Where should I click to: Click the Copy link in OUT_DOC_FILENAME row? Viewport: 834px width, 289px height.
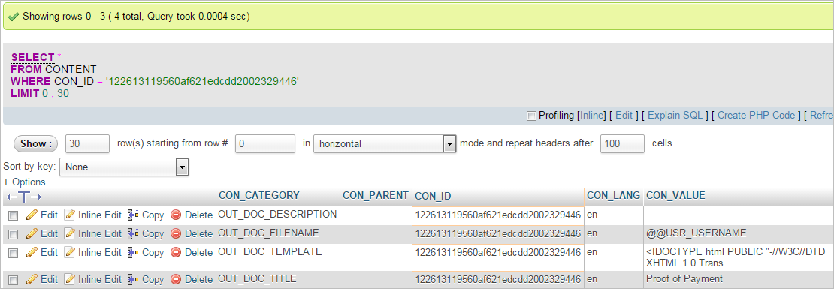click(x=153, y=233)
